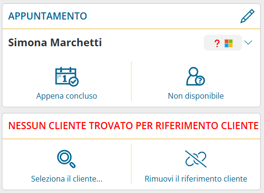Screen dimensions: 264x193
Task: Click the red NESSUN CLIENTE TROVATO heading
Action: (x=133, y=126)
